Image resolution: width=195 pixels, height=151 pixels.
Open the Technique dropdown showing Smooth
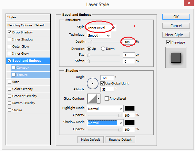99,36
